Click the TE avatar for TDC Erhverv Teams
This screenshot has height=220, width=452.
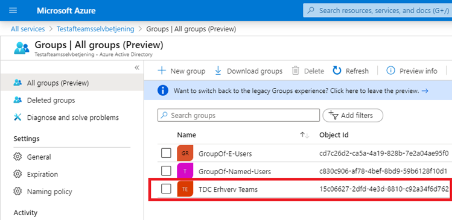[x=185, y=189]
